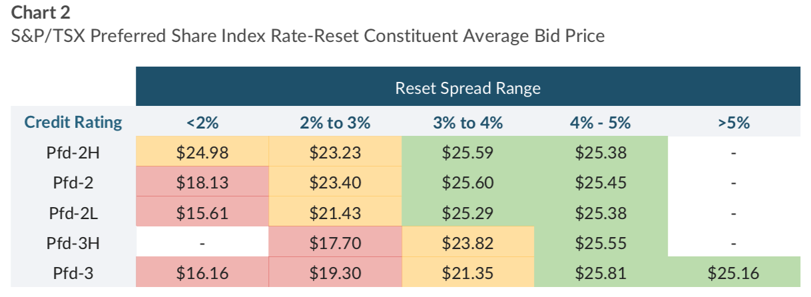The width and height of the screenshot is (811, 297).
Task: Select the 4% - 5% column header
Action: click(x=600, y=123)
